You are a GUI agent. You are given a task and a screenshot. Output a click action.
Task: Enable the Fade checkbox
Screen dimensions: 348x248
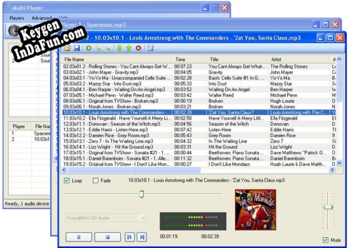click(x=95, y=180)
